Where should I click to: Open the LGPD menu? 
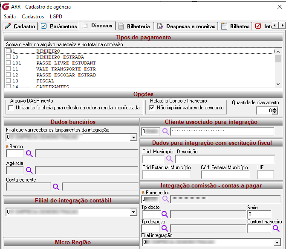[x=56, y=17]
